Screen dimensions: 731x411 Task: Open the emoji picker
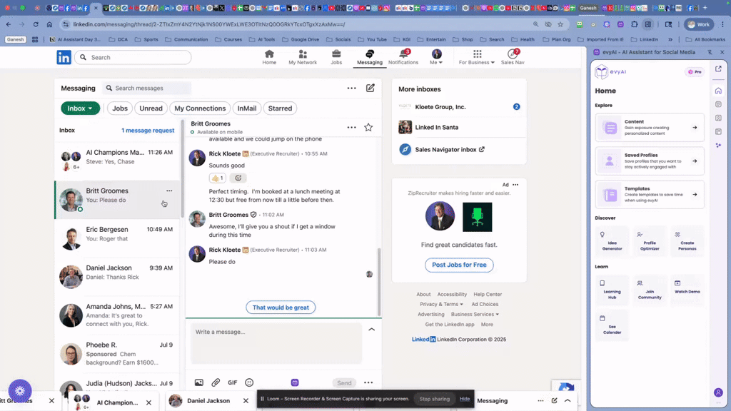pyautogui.click(x=249, y=382)
